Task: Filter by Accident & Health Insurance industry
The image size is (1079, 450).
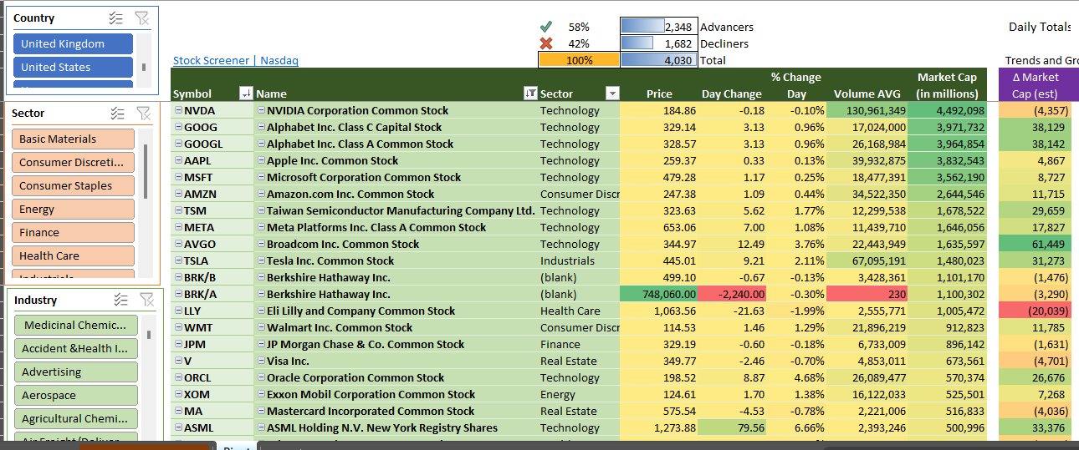Action: 75,348
